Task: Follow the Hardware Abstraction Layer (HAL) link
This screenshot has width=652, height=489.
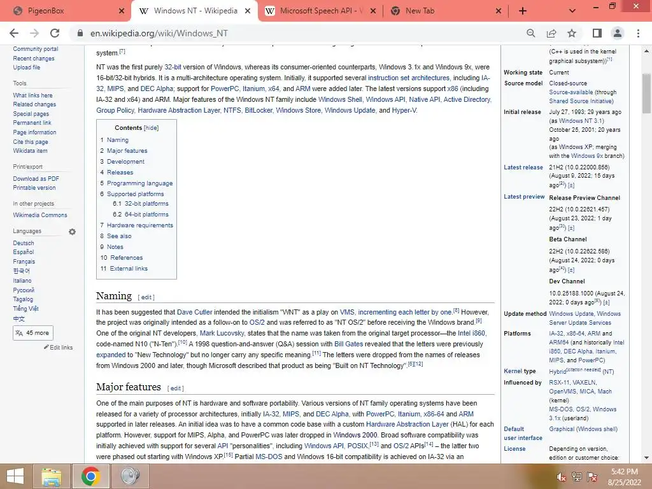Action: pyautogui.click(x=407, y=425)
